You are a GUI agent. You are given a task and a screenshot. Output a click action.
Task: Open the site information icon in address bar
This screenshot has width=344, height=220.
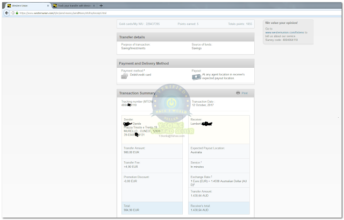click(13, 13)
